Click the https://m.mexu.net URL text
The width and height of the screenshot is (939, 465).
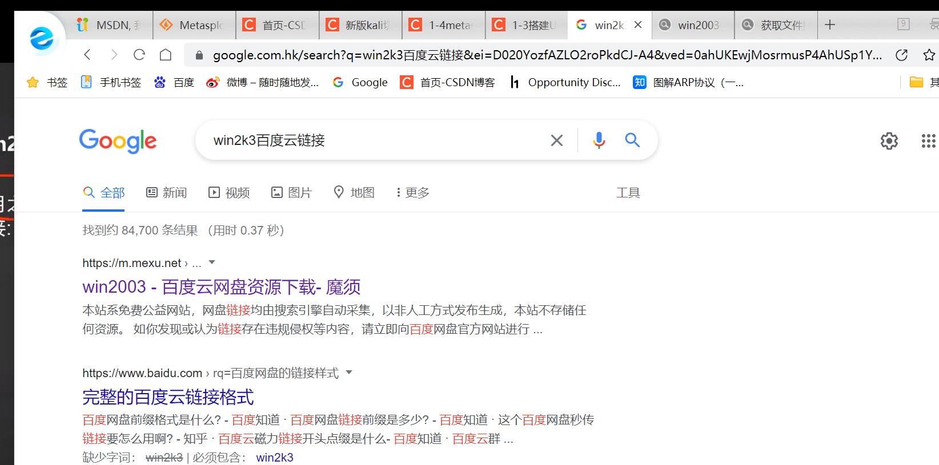pos(131,263)
